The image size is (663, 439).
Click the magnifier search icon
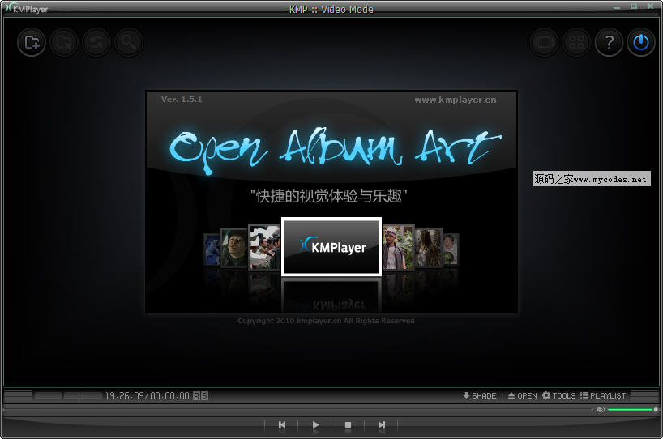point(129,42)
